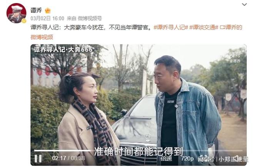Click the video frame to toggle playback
Screen dimensions: 254x167
pyautogui.click(x=139, y=97)
